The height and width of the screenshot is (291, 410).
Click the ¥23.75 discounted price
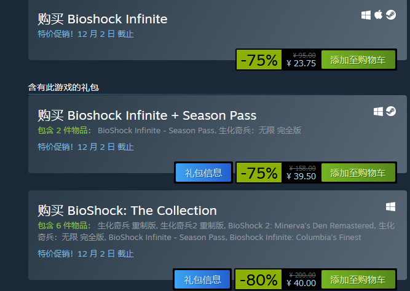click(x=301, y=63)
